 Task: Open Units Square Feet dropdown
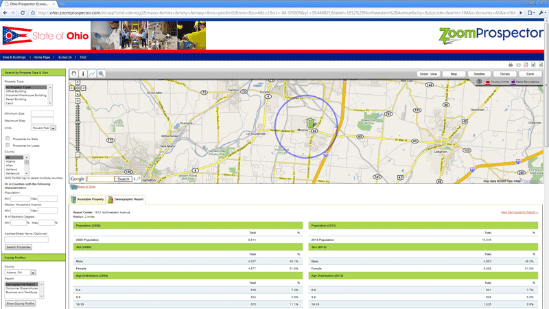(x=43, y=128)
